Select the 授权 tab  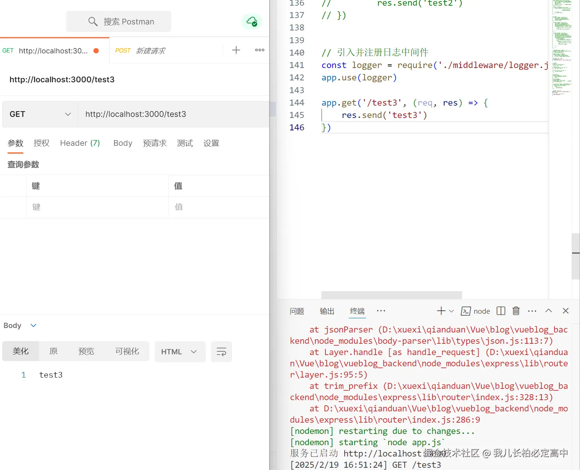point(41,143)
